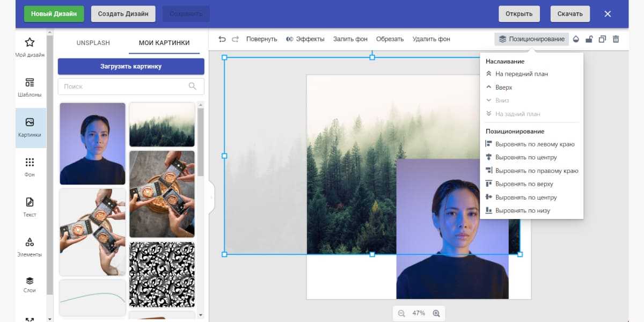Close the editor with the X icon
Image resolution: width=644 pixels, height=322 pixels.
click(x=608, y=14)
